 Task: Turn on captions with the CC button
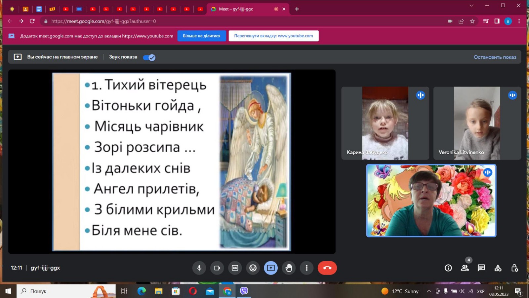[235, 268]
